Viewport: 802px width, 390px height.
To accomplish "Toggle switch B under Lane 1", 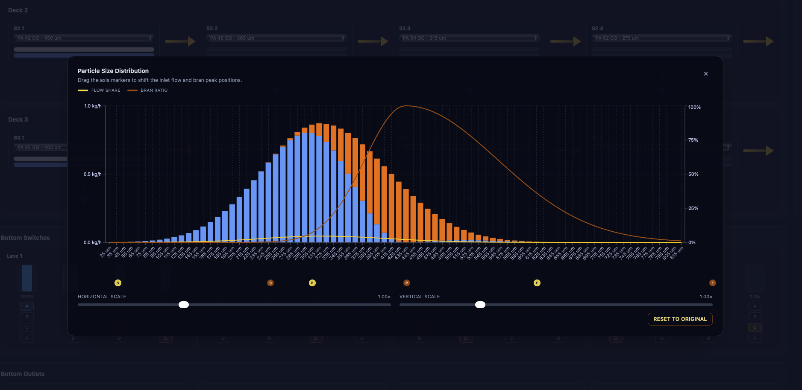I will (x=27, y=317).
